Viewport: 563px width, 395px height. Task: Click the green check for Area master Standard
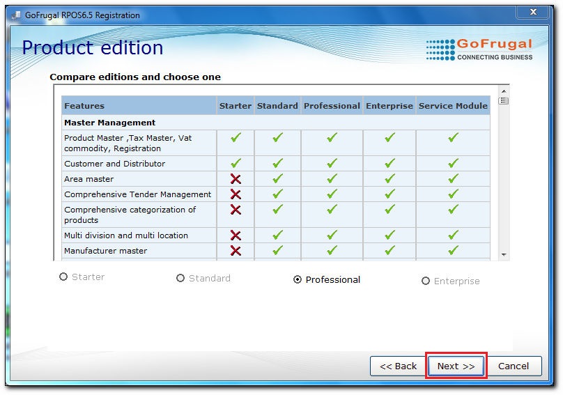[277, 178]
